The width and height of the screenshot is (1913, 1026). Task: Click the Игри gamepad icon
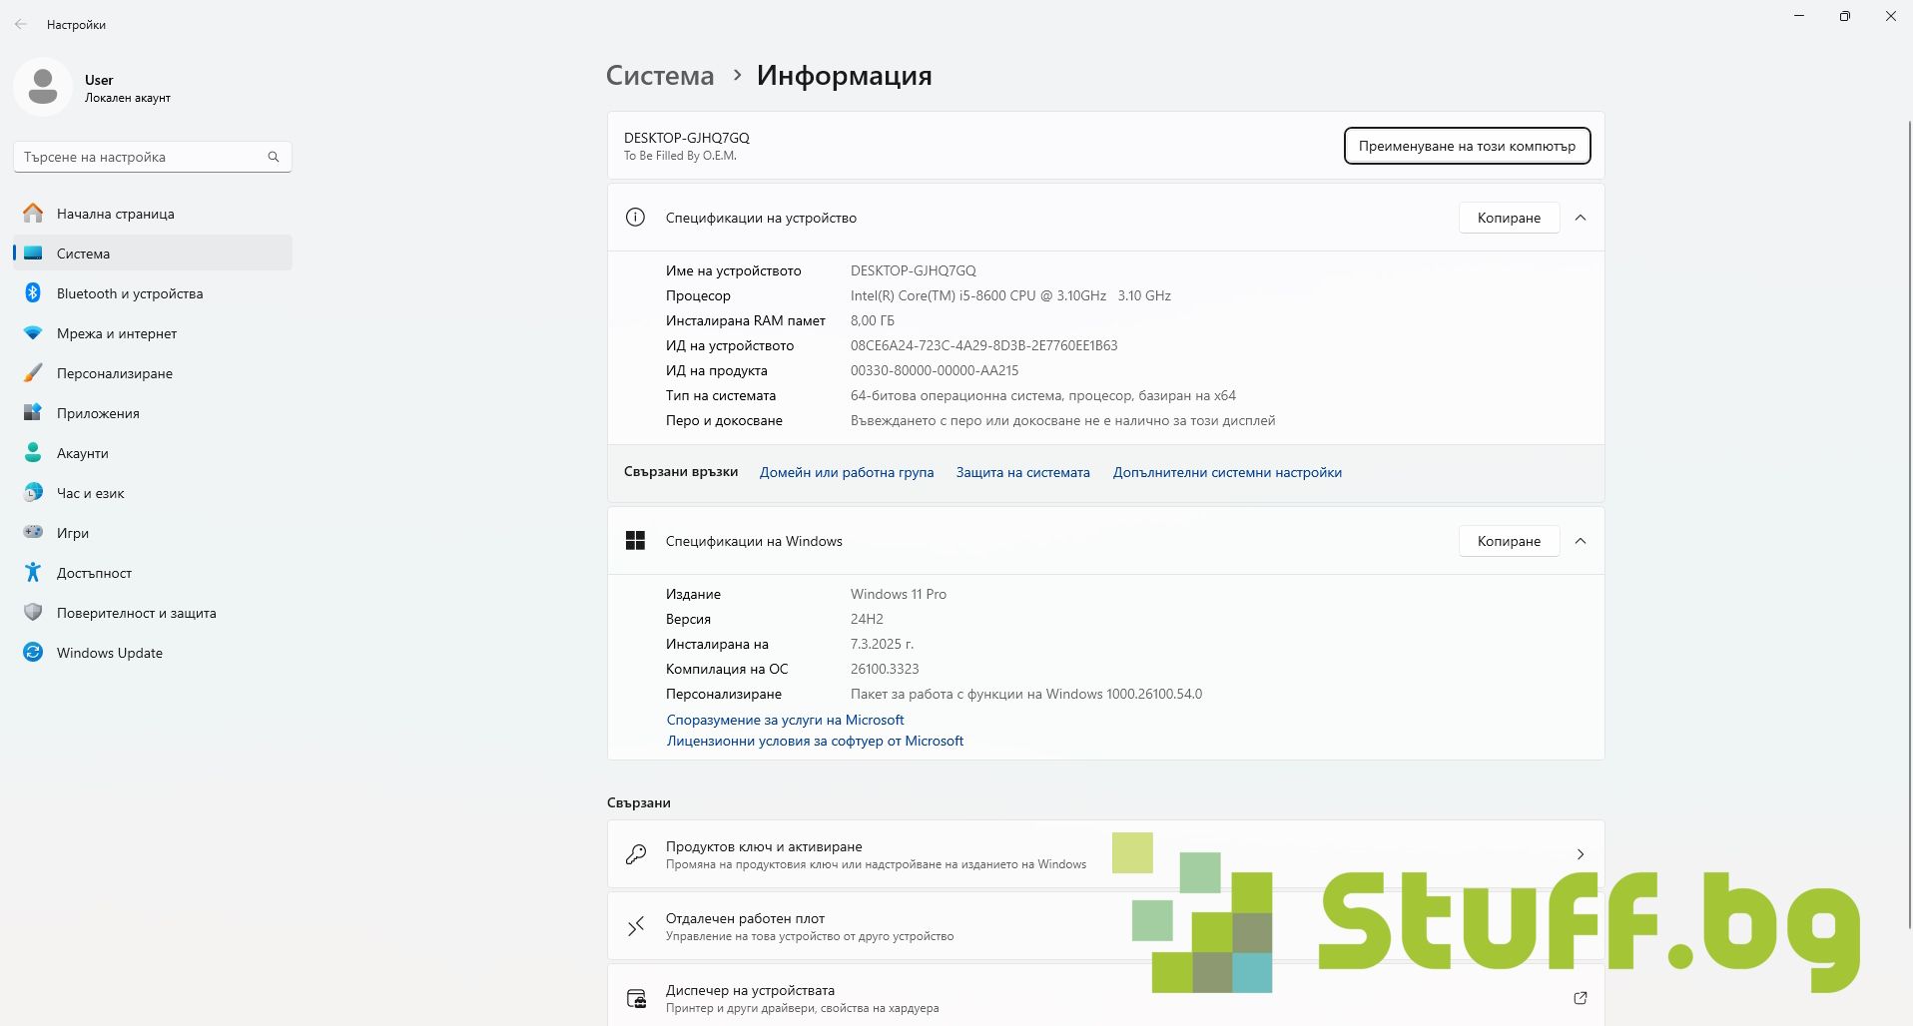[33, 533]
